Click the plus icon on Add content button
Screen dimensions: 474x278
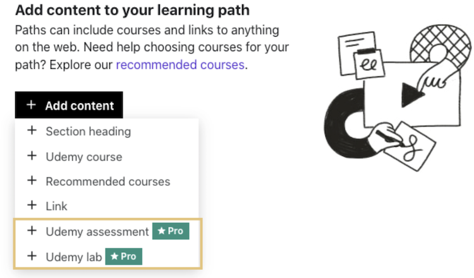click(32, 106)
